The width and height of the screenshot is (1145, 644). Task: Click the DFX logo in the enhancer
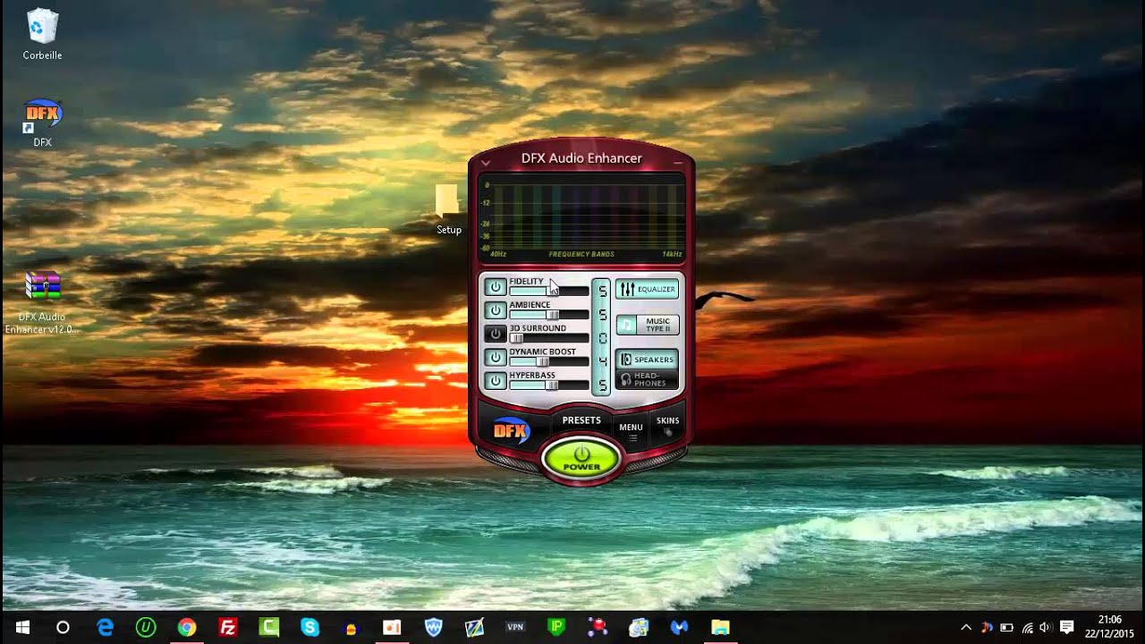tap(512, 430)
